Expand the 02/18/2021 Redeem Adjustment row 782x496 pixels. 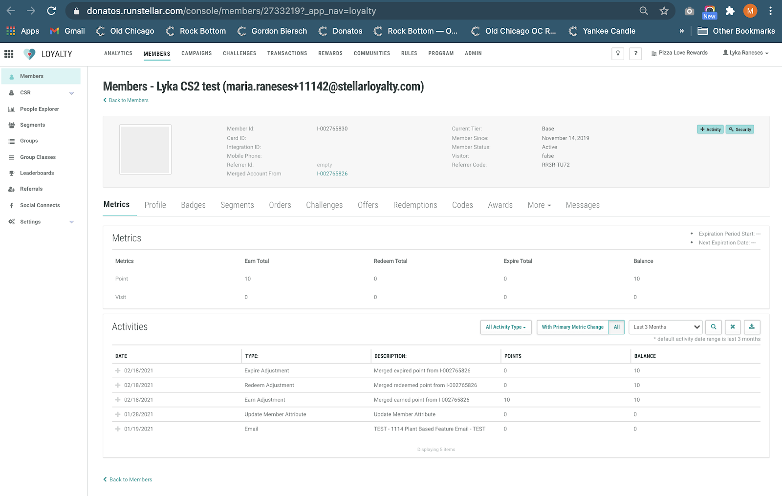tap(118, 386)
